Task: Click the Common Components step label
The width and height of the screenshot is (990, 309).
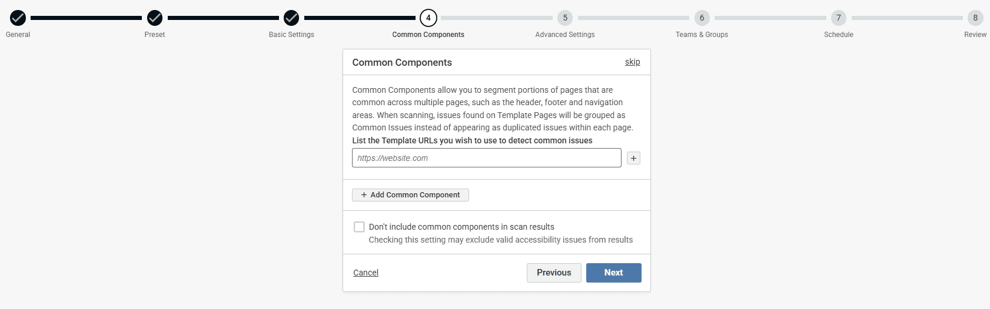Action: coord(428,35)
